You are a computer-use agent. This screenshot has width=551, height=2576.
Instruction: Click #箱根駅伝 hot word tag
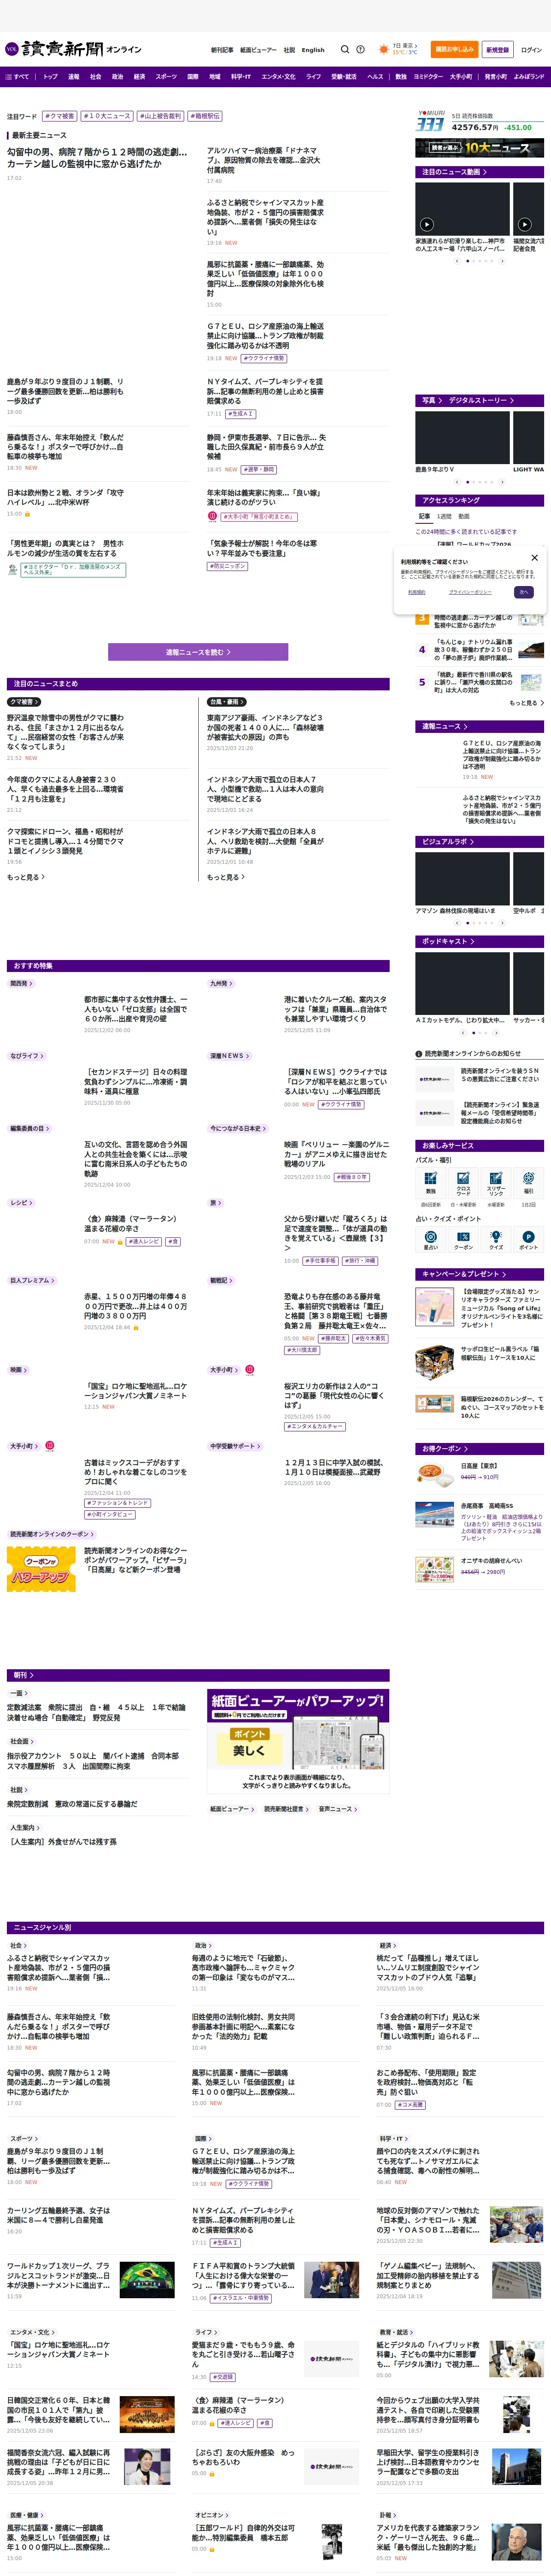click(x=205, y=116)
